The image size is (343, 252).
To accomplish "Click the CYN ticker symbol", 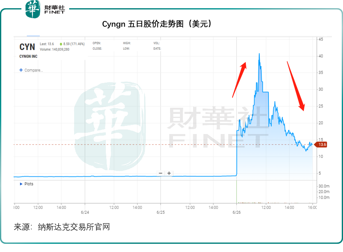I will (x=27, y=47).
